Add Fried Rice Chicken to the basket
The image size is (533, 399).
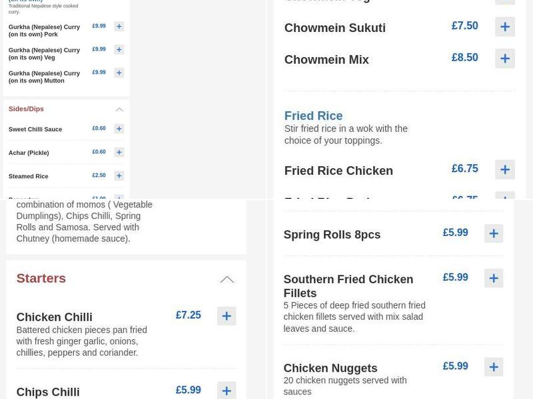click(x=505, y=169)
